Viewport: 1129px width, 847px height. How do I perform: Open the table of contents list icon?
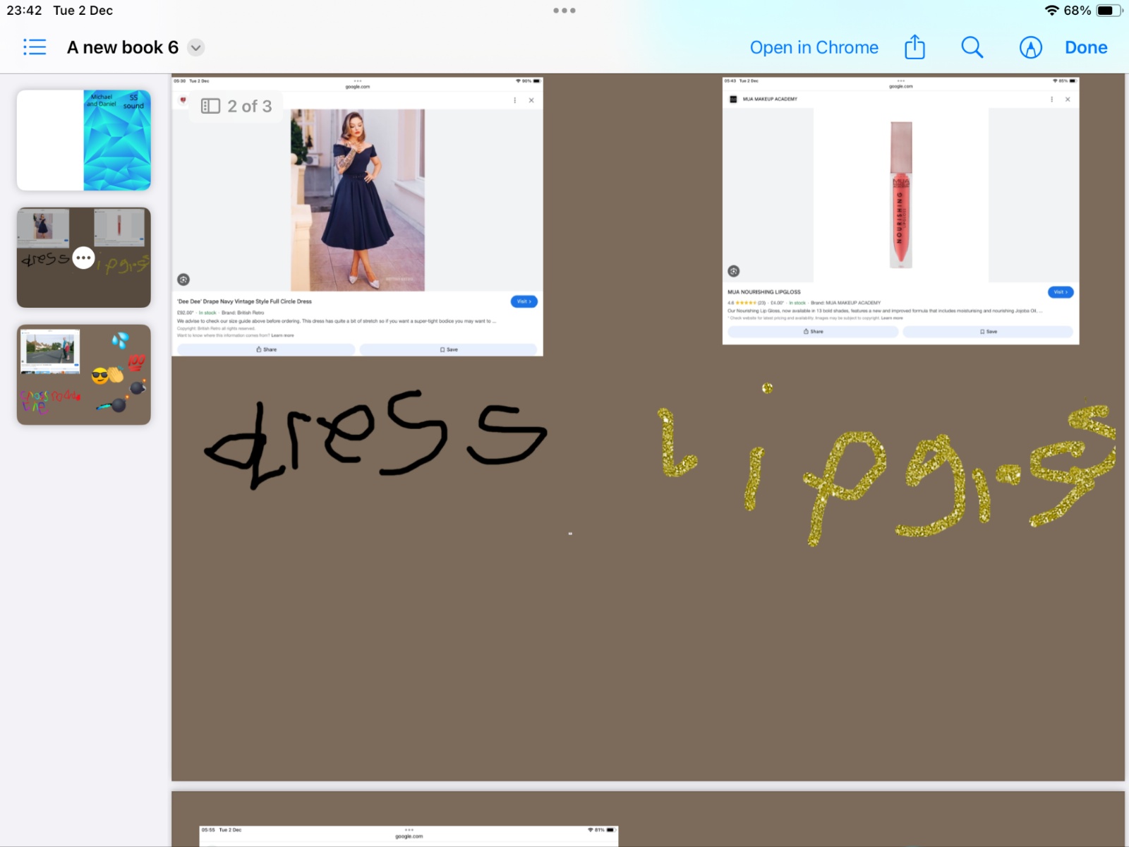[35, 47]
